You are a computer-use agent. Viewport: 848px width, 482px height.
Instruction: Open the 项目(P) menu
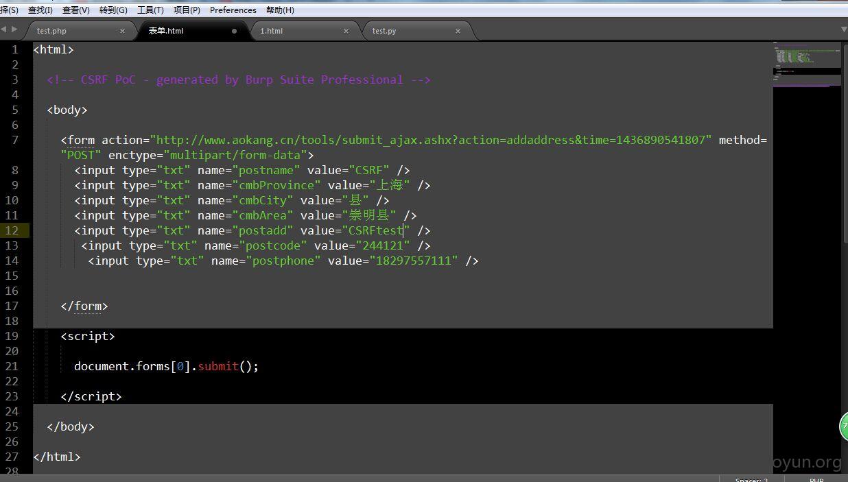187,10
